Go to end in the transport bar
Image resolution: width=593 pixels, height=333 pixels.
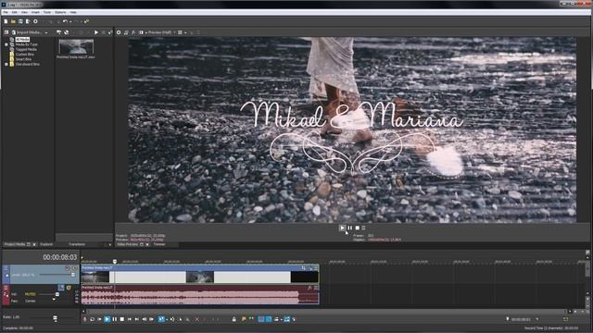pos(137,319)
